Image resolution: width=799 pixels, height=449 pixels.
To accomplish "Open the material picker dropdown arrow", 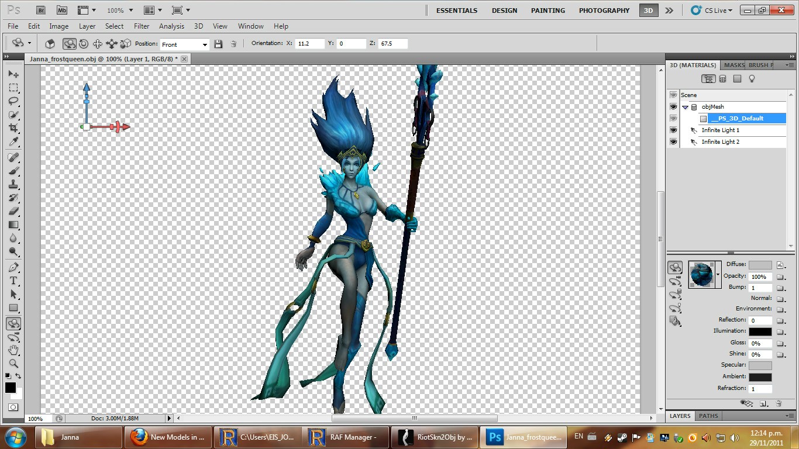I will click(x=718, y=274).
